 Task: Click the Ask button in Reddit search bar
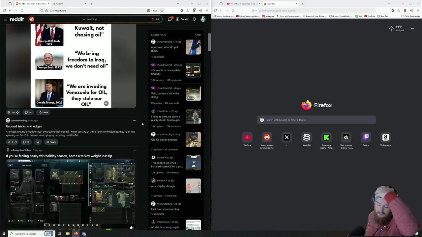[x=156, y=19]
